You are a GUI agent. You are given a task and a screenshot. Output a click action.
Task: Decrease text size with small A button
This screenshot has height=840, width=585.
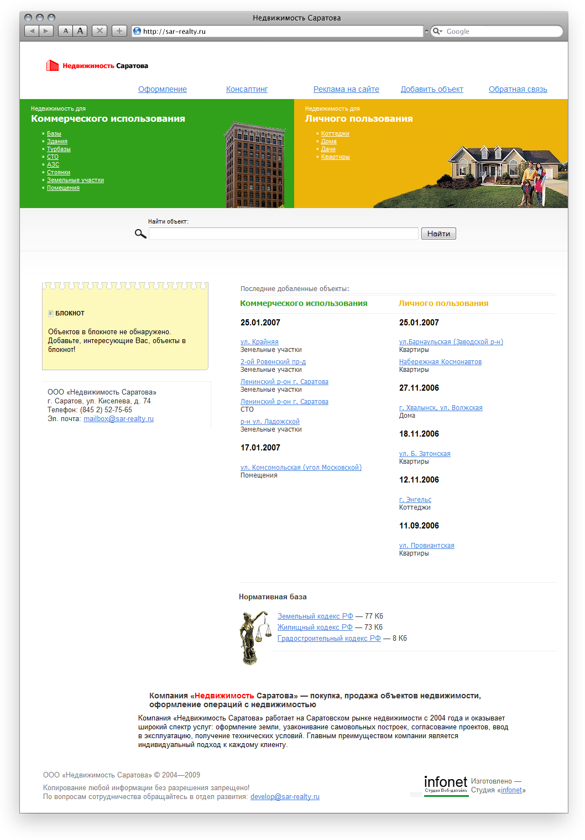click(66, 31)
